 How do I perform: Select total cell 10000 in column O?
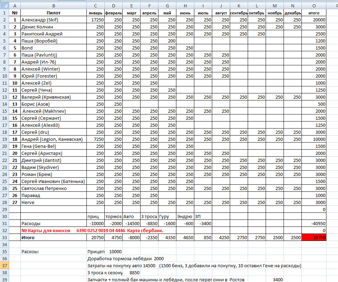pyautogui.click(x=314, y=139)
